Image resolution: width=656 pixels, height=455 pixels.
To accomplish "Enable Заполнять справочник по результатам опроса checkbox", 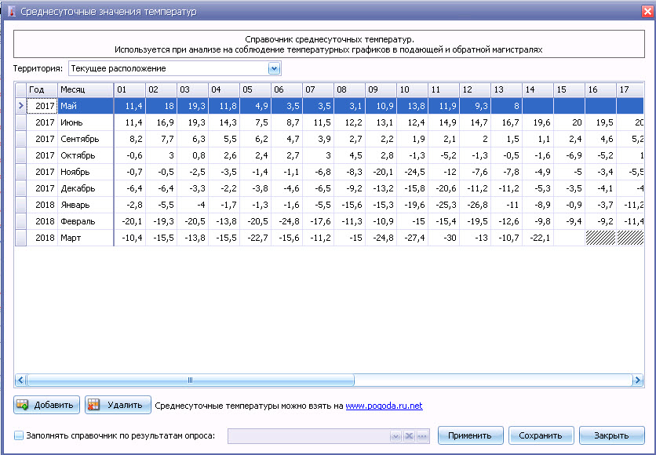I will pos(19,435).
